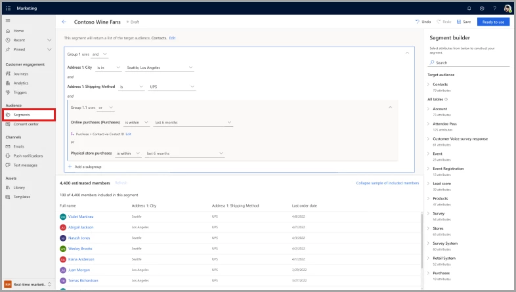Screen dimensions: 516x292
Task: Collapse the navigation hamburger menu
Action: [x=8, y=20]
